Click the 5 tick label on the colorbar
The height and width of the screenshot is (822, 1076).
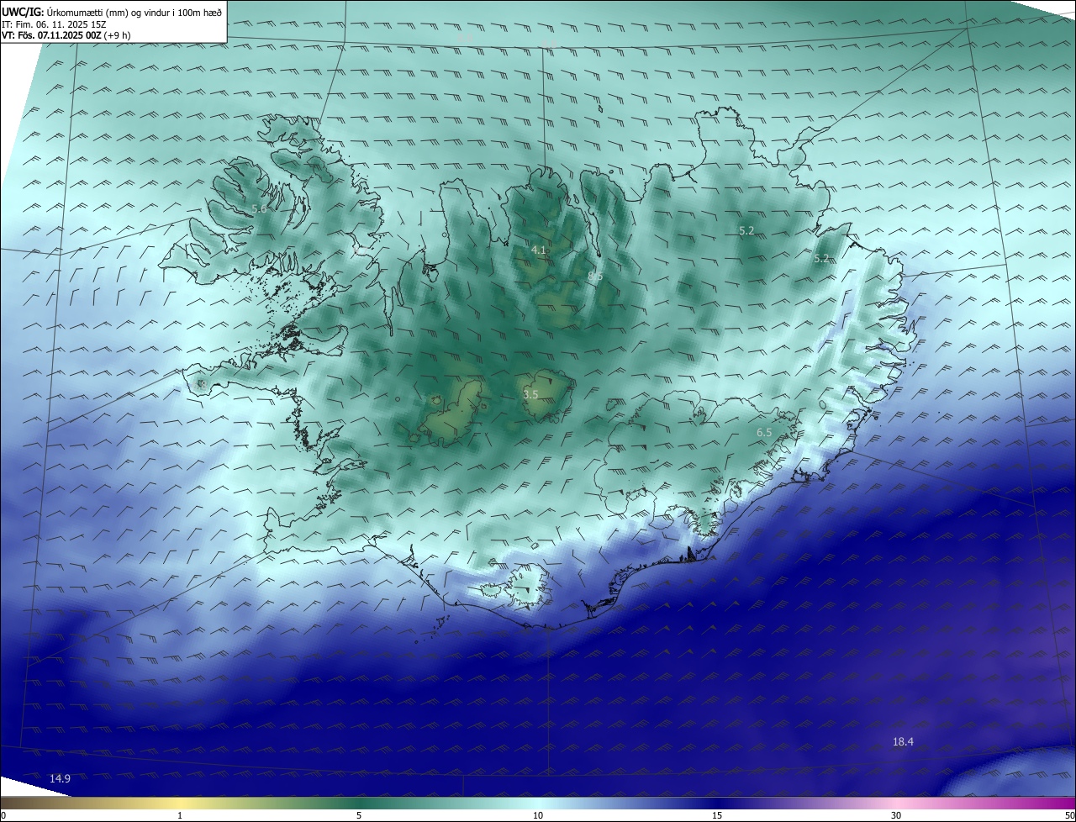click(x=359, y=815)
